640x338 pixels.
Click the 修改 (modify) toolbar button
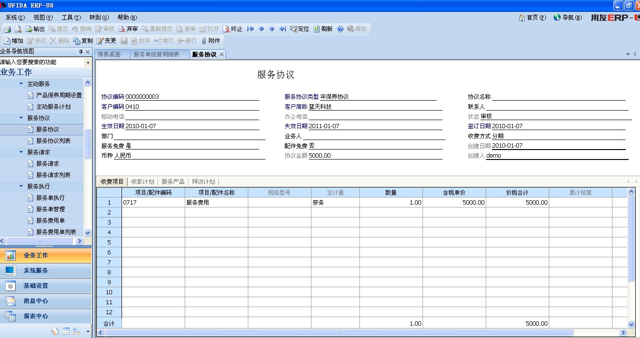tap(37, 41)
